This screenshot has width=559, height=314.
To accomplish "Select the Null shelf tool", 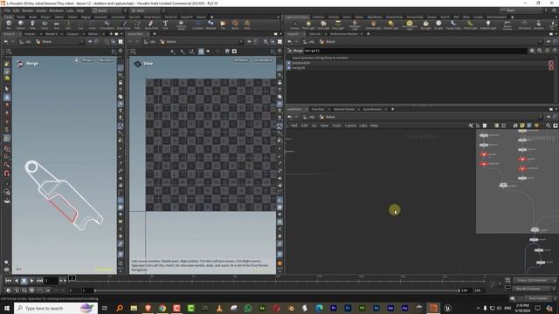I will pyautogui.click(x=68, y=24).
